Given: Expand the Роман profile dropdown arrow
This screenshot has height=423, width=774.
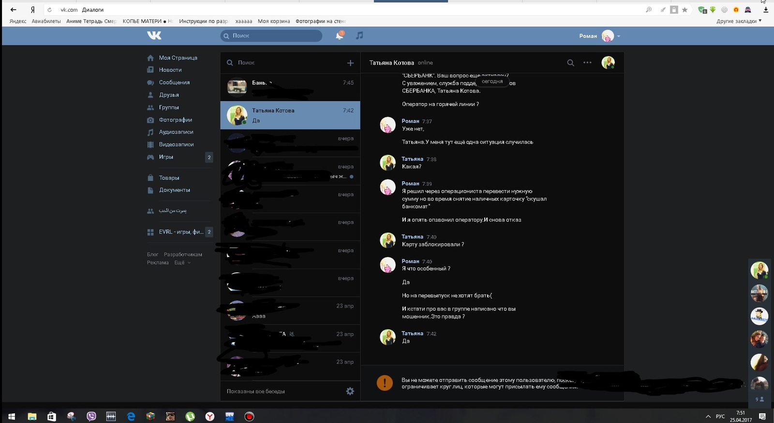Looking at the screenshot, I should point(619,36).
